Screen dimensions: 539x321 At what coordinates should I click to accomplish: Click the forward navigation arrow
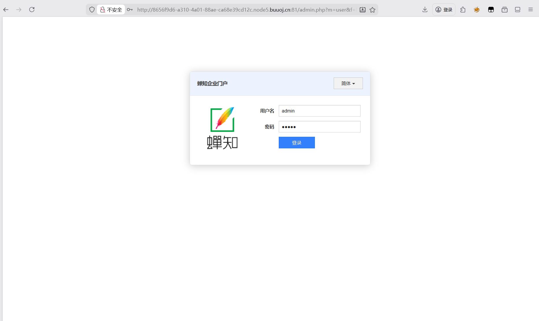(x=19, y=10)
